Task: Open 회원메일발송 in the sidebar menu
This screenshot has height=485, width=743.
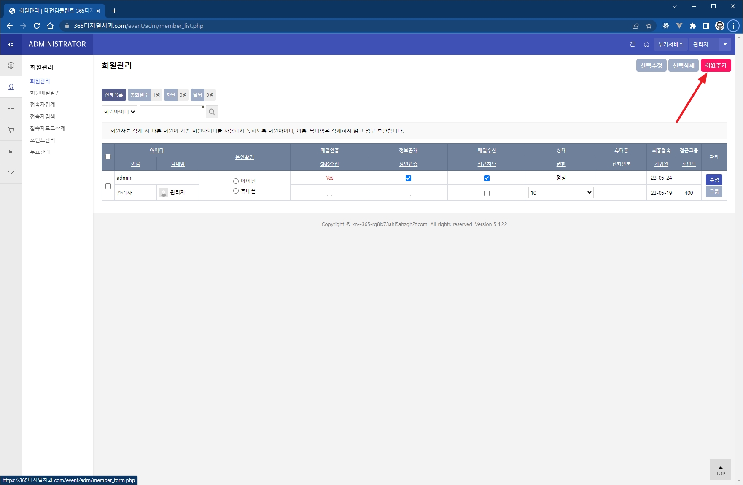Action: 45,93
